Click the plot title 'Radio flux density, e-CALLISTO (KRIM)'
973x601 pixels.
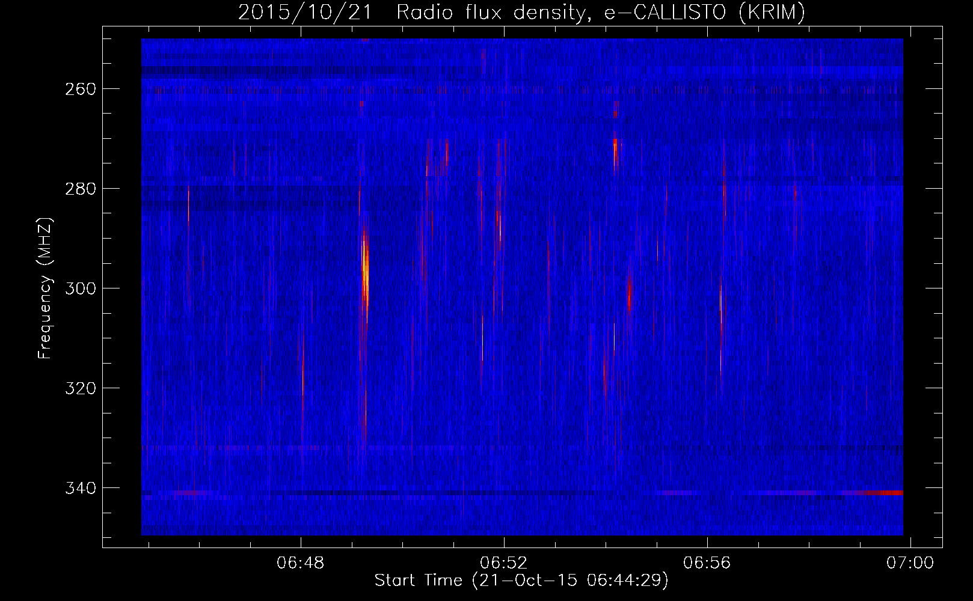[600, 13]
